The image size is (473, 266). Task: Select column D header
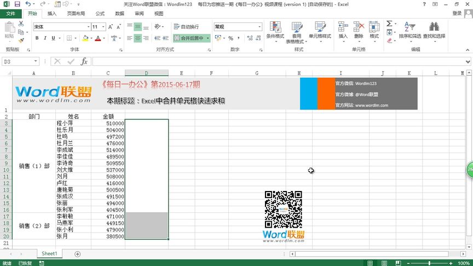click(147, 73)
